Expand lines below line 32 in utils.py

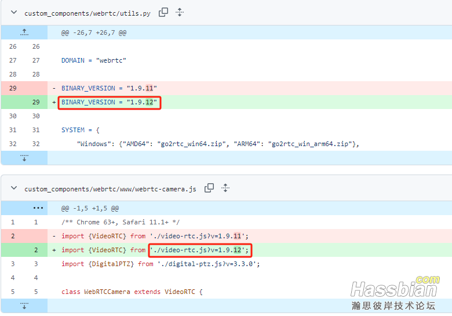tap(24, 158)
